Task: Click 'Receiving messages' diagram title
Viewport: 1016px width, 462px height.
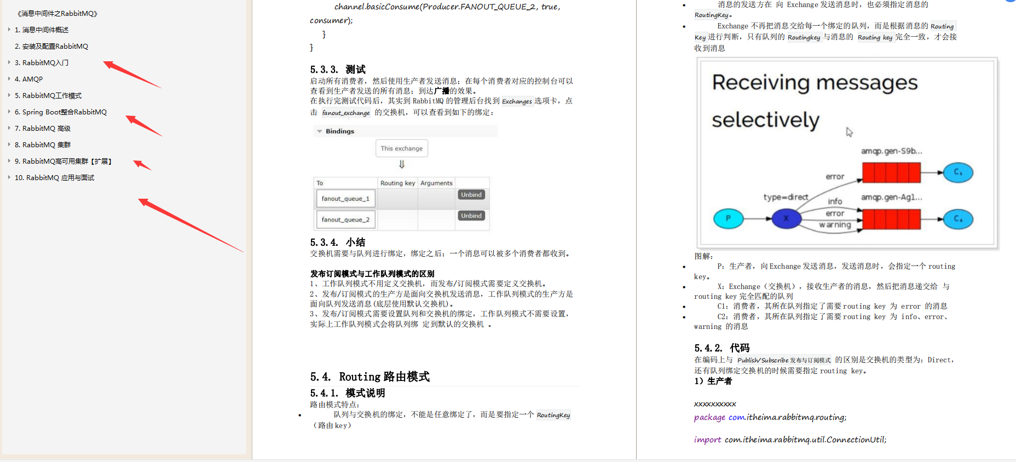Action: tap(815, 82)
